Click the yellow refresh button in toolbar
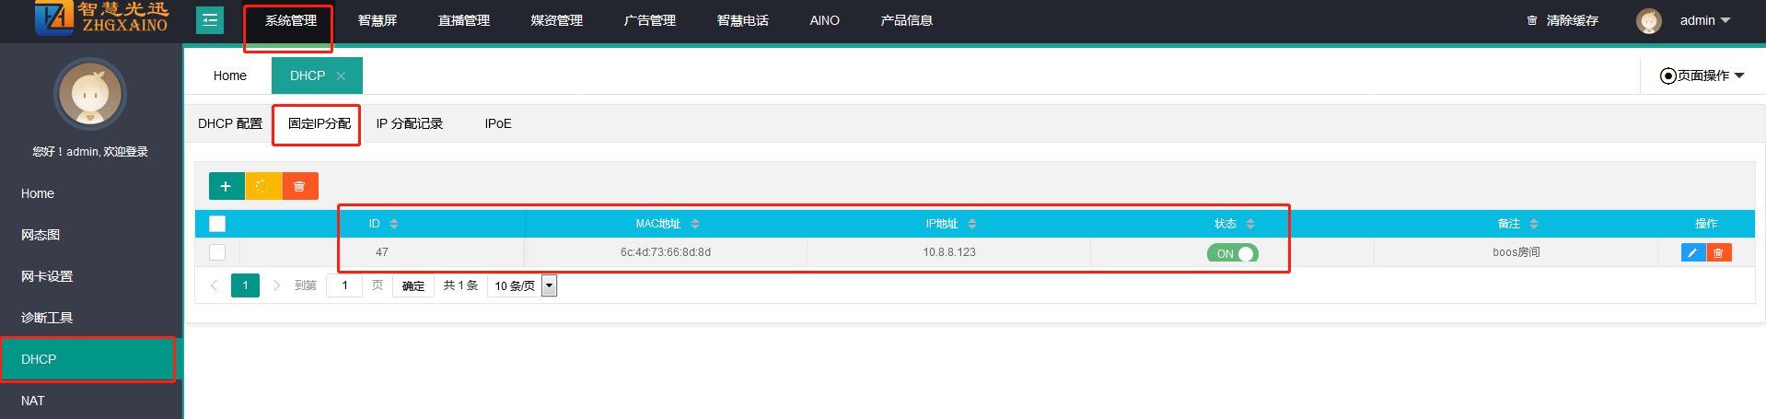Viewport: 1766px width, 419px height. pyautogui.click(x=262, y=186)
